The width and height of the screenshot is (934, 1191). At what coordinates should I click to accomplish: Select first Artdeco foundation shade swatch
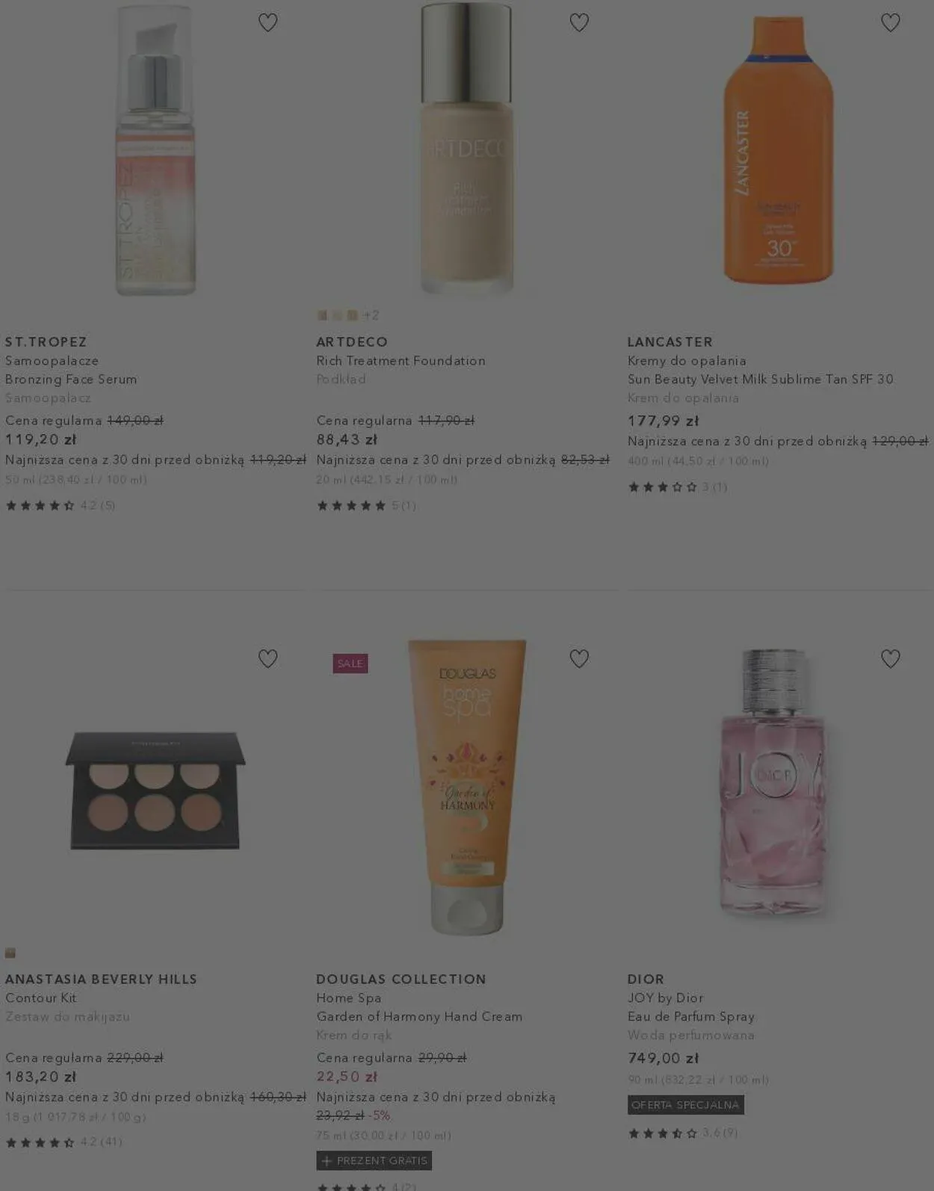[323, 315]
